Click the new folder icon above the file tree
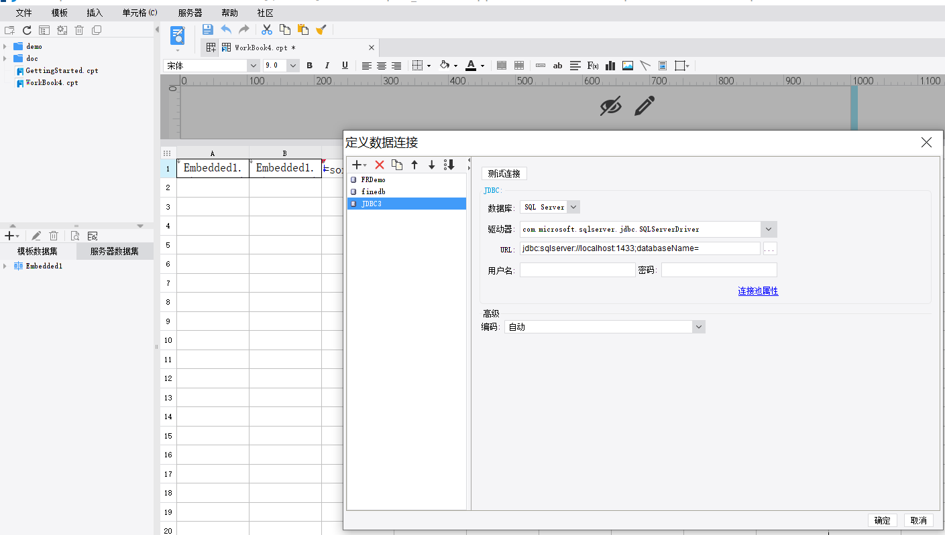This screenshot has height=535, width=945. (9, 30)
